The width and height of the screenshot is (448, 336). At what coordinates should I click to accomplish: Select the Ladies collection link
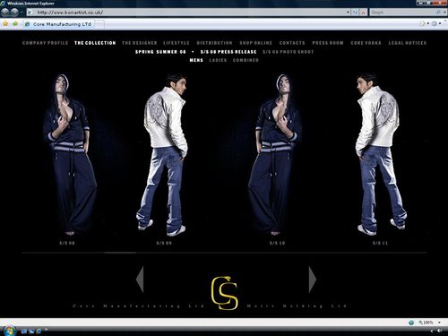(218, 60)
